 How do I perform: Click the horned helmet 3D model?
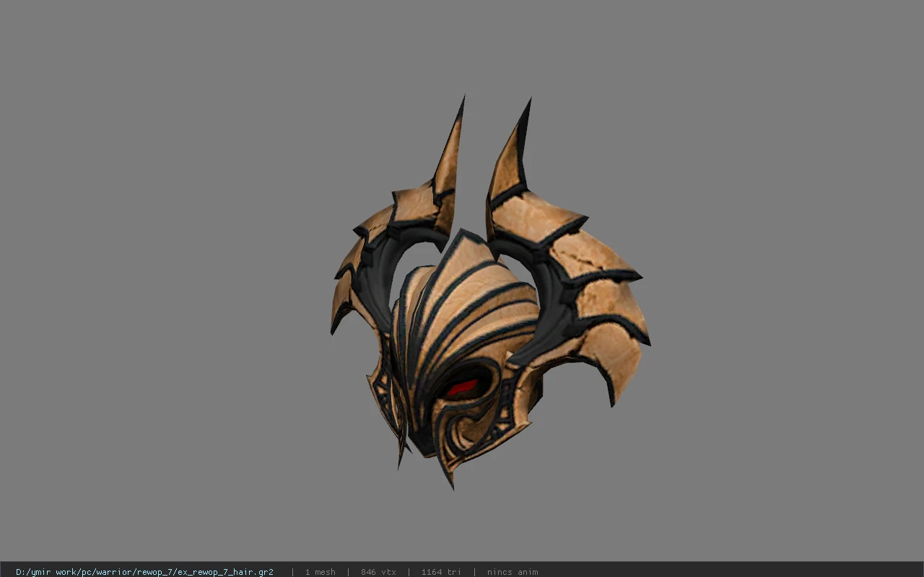click(x=489, y=292)
